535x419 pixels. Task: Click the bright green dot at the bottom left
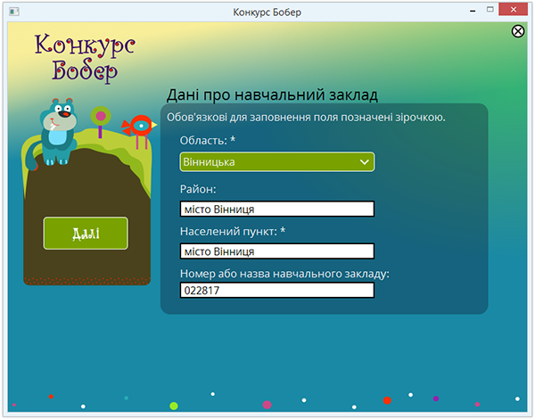[174, 406]
